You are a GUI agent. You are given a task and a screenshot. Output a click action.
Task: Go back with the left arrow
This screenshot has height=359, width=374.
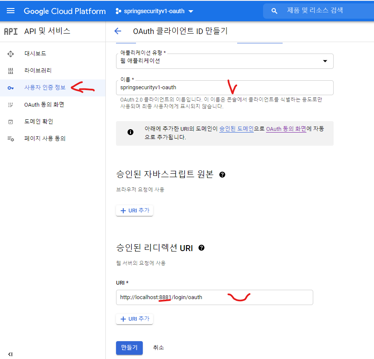point(118,31)
